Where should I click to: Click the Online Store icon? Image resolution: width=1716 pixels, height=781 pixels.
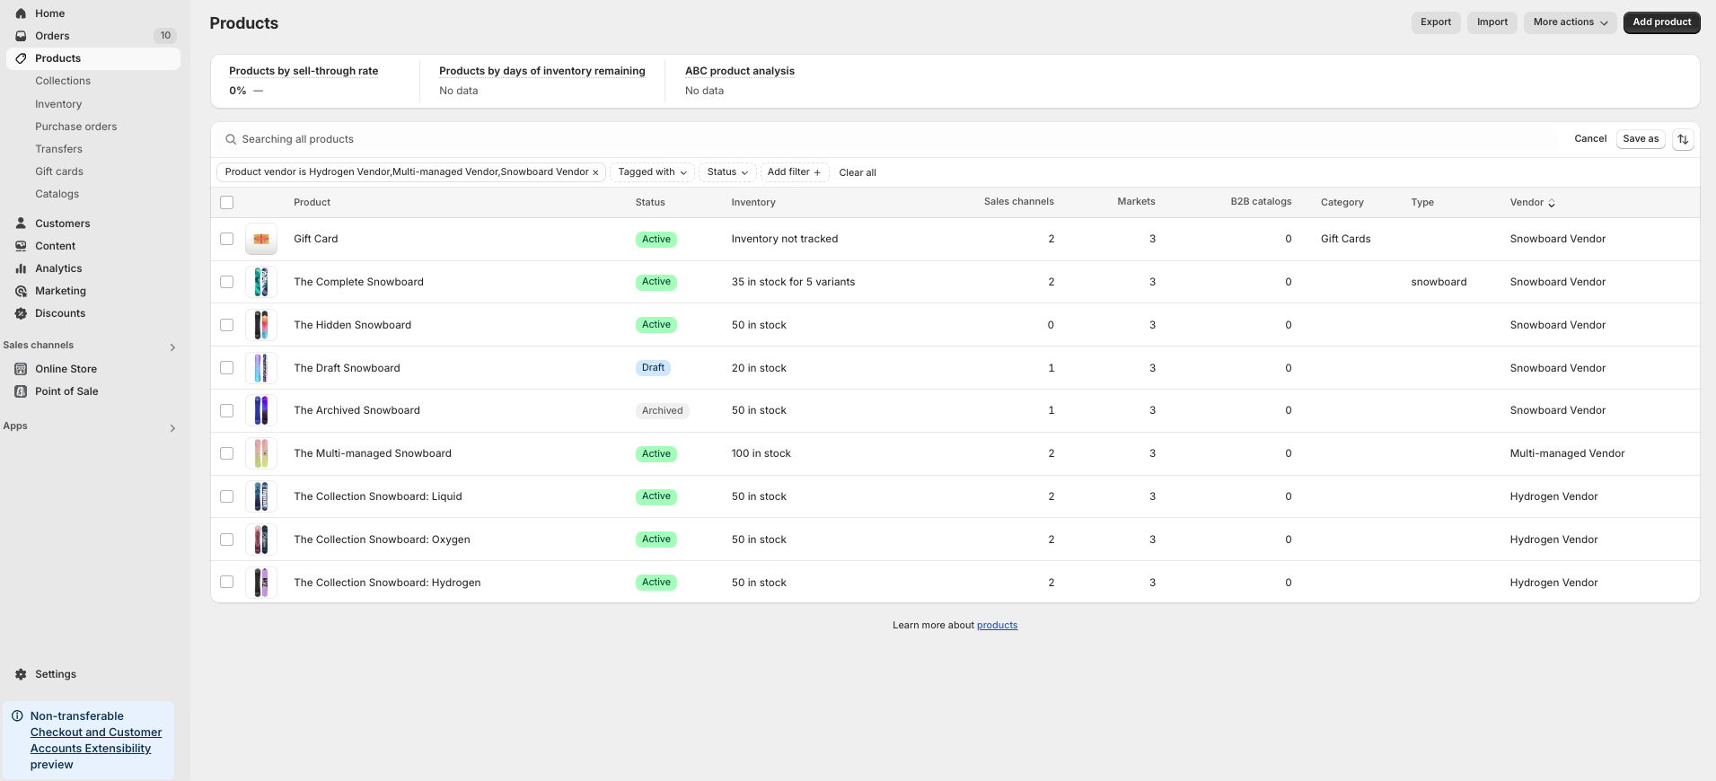(21, 369)
